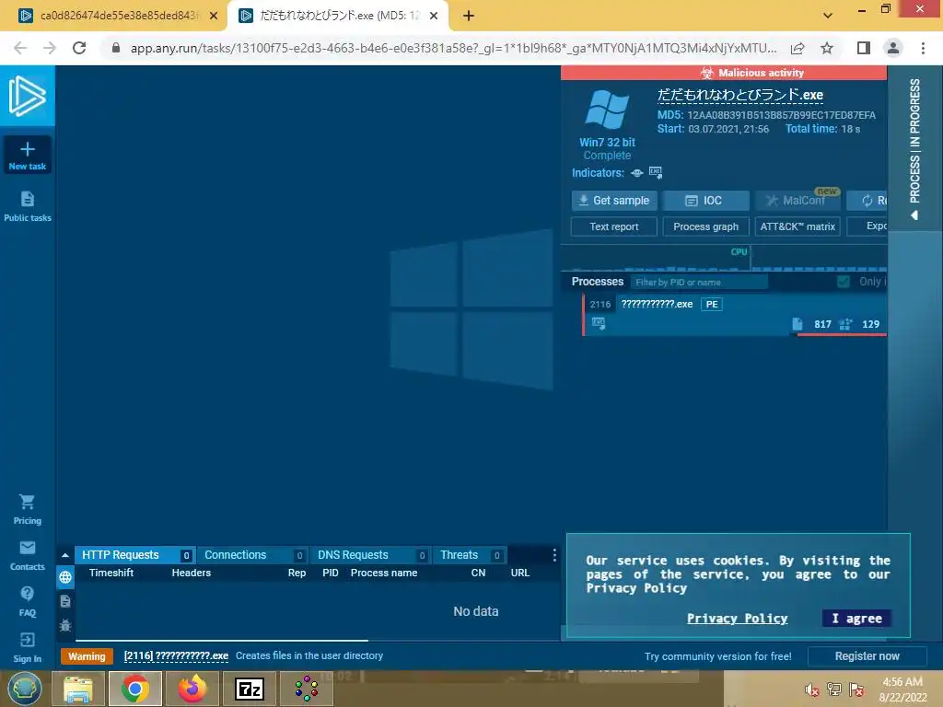Click the sample file name だだもれなわとびランド.exe
Viewport: 943px width, 707px height.
pos(739,95)
